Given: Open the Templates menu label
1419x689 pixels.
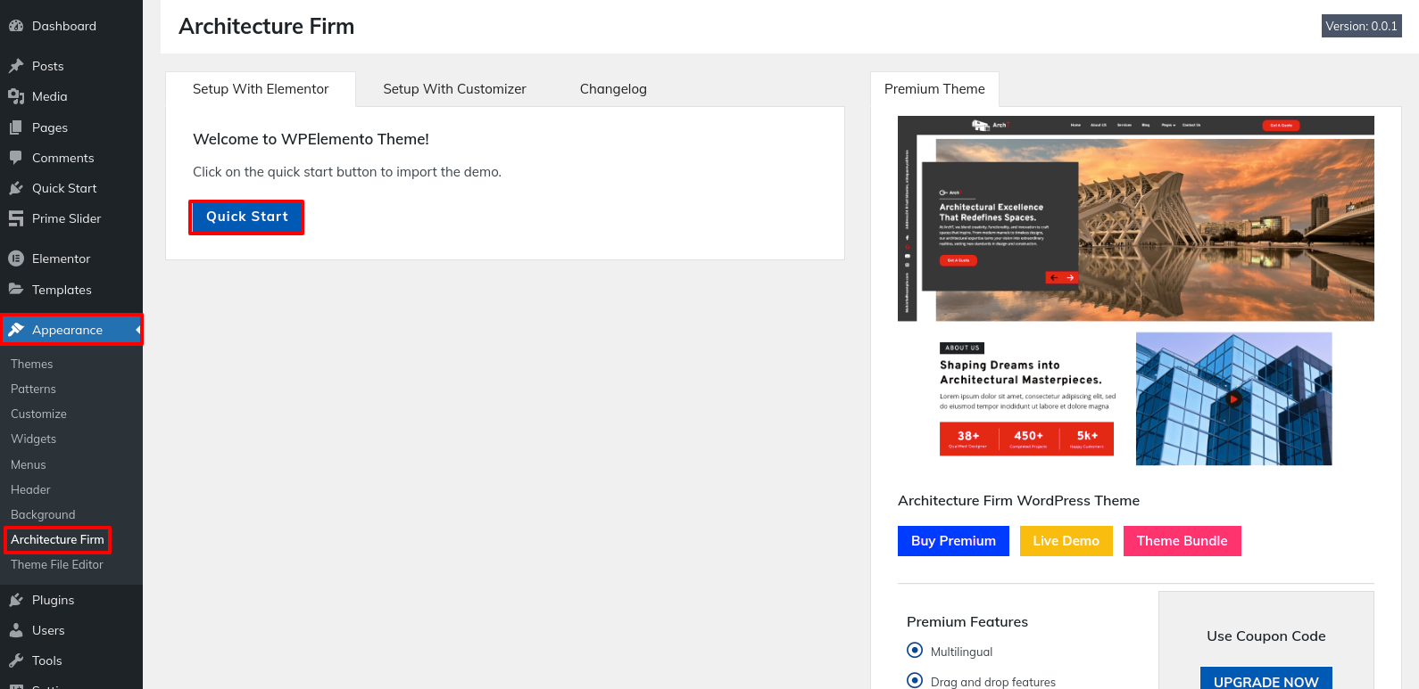Looking at the screenshot, I should (x=62, y=290).
